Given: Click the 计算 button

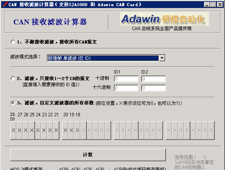Looking at the screenshot, I should coord(88,155).
